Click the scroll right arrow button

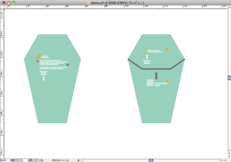(x=225, y=160)
